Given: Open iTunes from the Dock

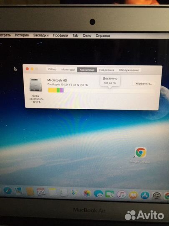Looking at the screenshot, I should point(121,195).
